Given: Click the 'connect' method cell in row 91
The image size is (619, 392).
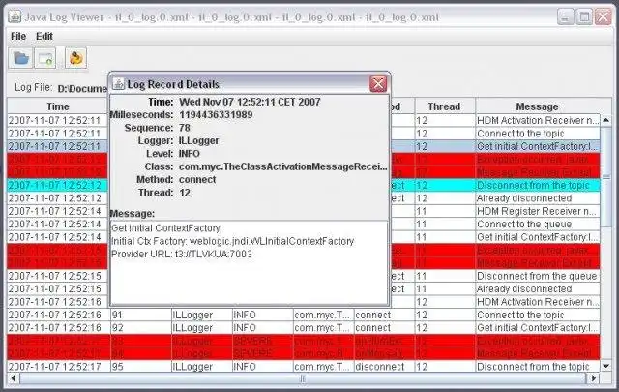Looking at the screenshot, I should 384,315.
